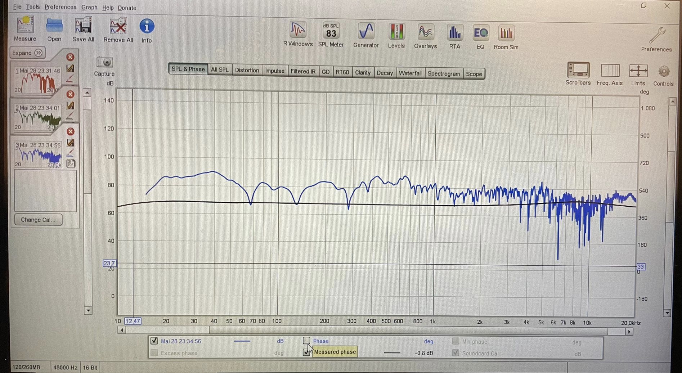Switch to the Waterfall tab

410,73
